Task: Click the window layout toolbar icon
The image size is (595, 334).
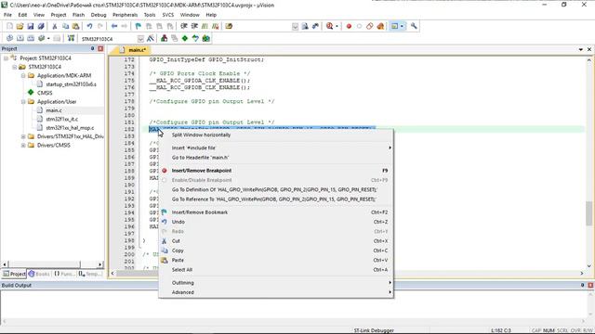Action: pyautogui.click(x=394, y=26)
